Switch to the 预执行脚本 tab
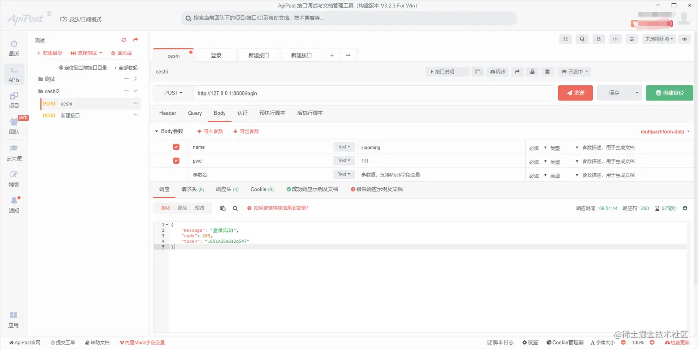The image size is (698, 349). pos(272,113)
